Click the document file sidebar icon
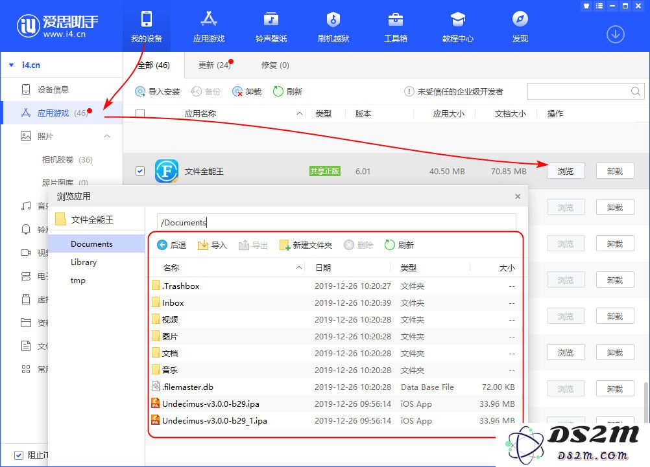 (x=26, y=346)
